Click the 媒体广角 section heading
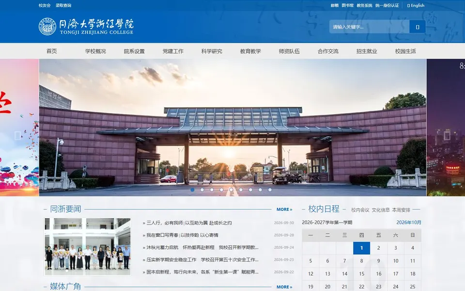465x291 pixels. (65, 286)
